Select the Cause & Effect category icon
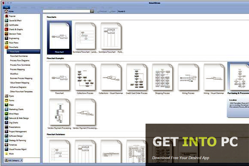Screen dimensions: 249x166 coord(6,21)
